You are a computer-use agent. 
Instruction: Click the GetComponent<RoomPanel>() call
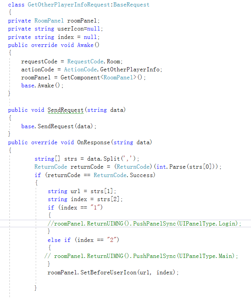[x=103, y=77]
